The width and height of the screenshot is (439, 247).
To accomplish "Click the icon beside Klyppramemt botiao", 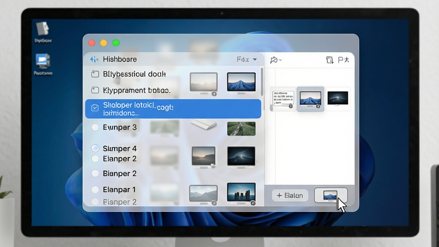I will [x=95, y=90].
